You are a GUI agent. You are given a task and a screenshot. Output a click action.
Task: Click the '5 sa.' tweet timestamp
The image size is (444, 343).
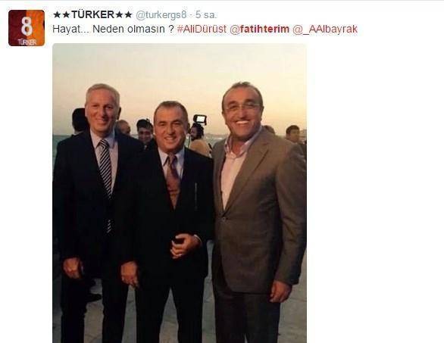coord(206,14)
